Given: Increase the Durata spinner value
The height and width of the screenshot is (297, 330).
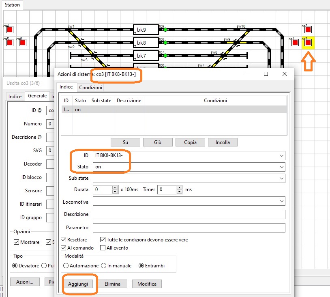Looking at the screenshot, I should tap(116, 187).
